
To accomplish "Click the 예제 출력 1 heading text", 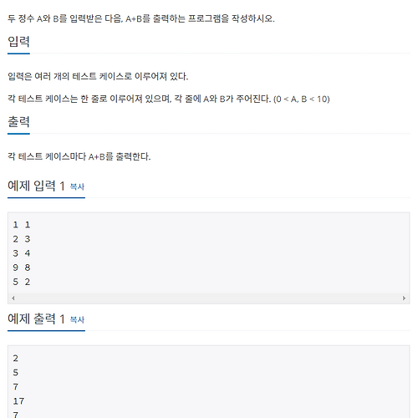I will [x=36, y=319].
